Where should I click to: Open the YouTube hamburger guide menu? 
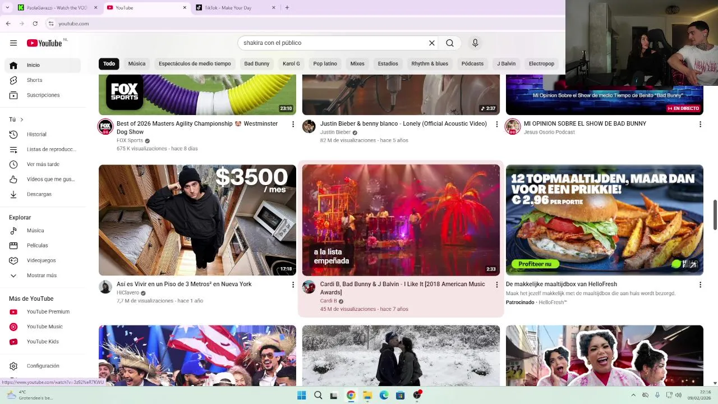[13, 43]
